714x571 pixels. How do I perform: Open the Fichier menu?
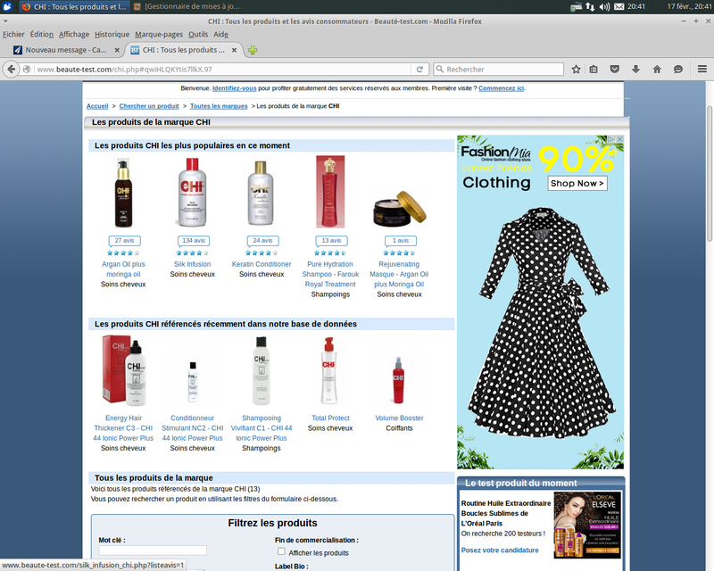[13, 34]
